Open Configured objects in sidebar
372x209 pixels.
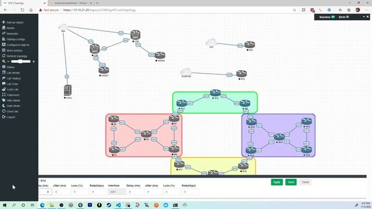[16, 45]
